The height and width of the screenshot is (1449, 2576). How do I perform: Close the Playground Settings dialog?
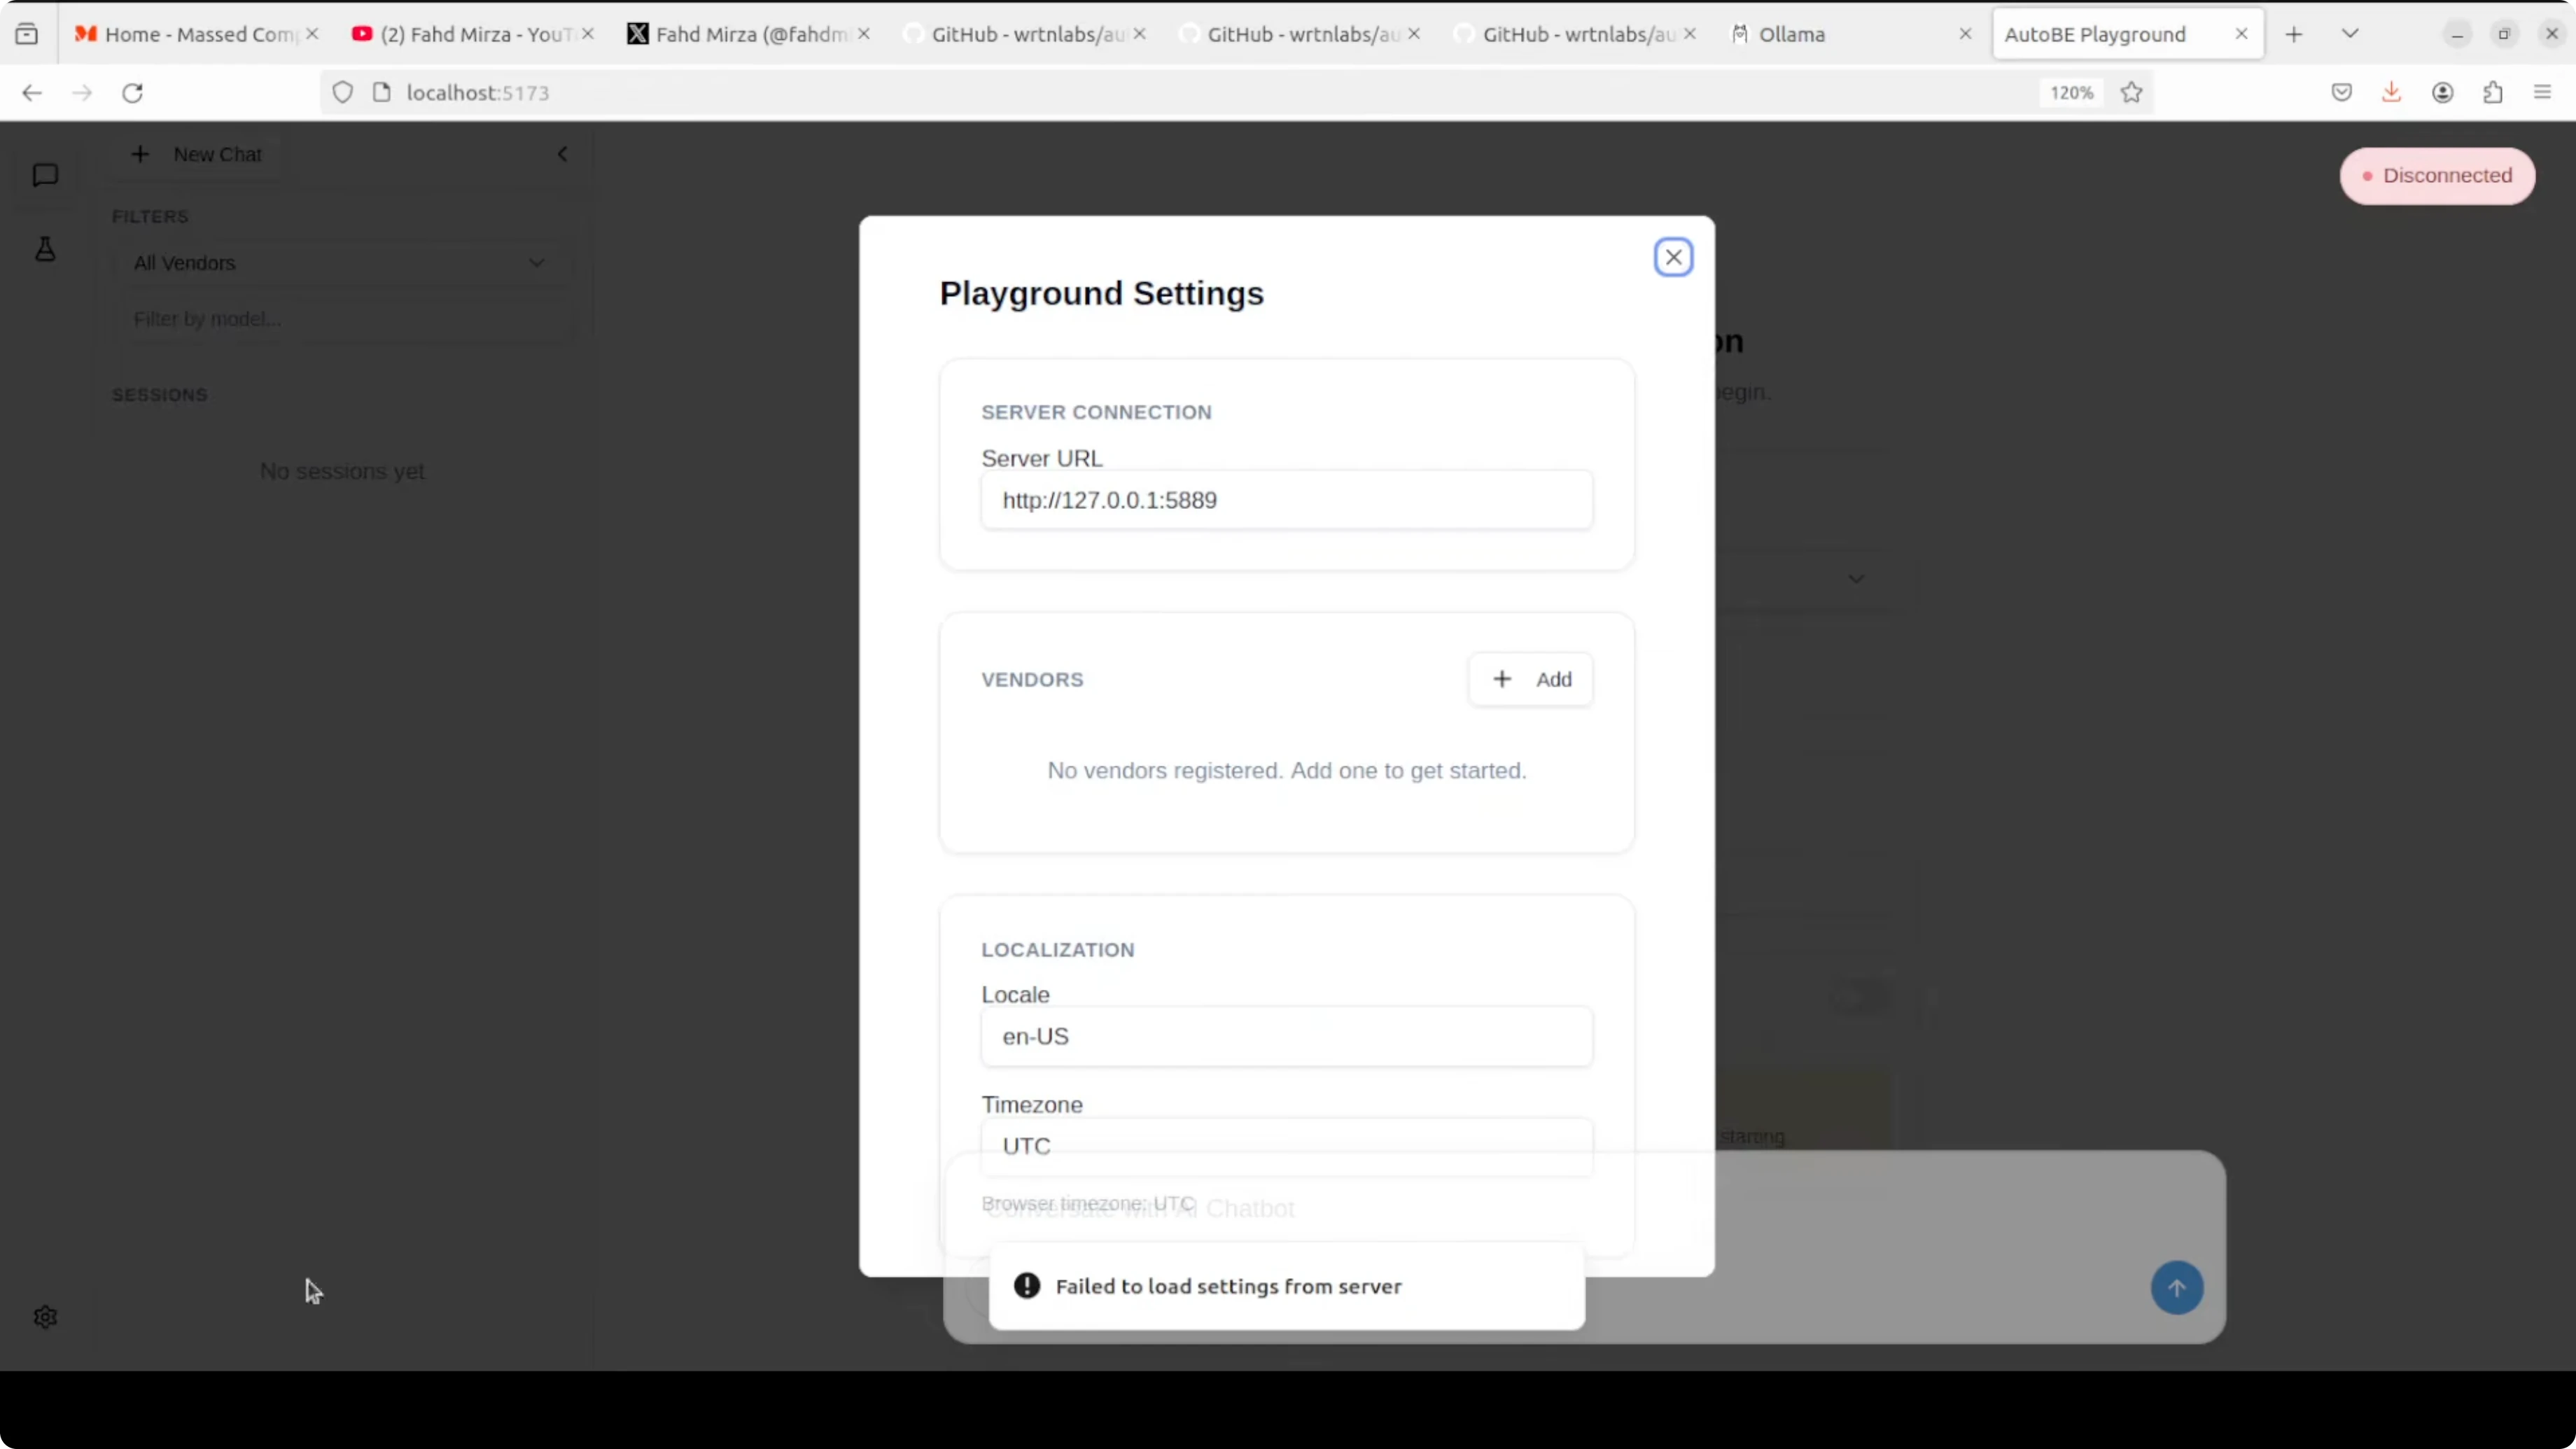[x=1673, y=257]
